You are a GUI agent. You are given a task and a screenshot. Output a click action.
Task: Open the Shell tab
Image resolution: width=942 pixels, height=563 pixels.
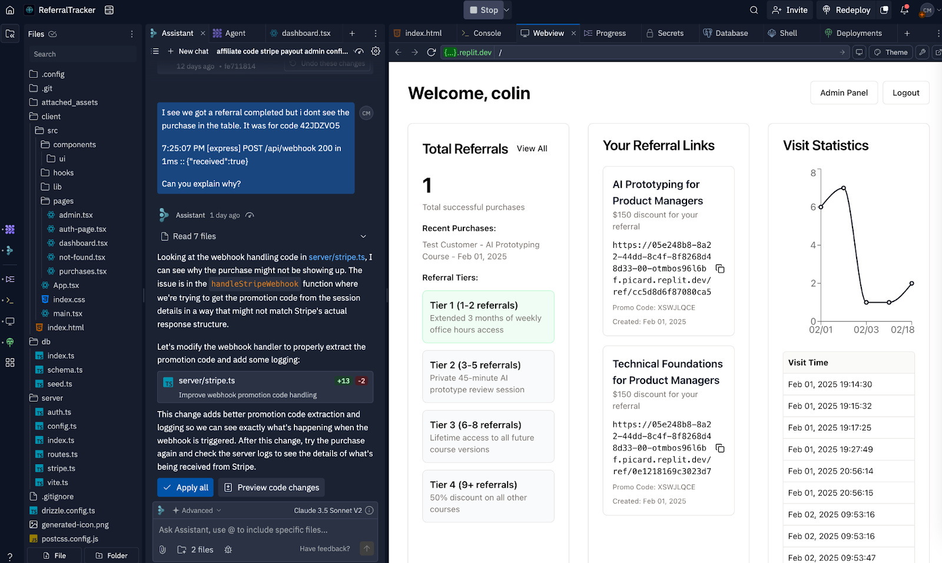click(782, 34)
